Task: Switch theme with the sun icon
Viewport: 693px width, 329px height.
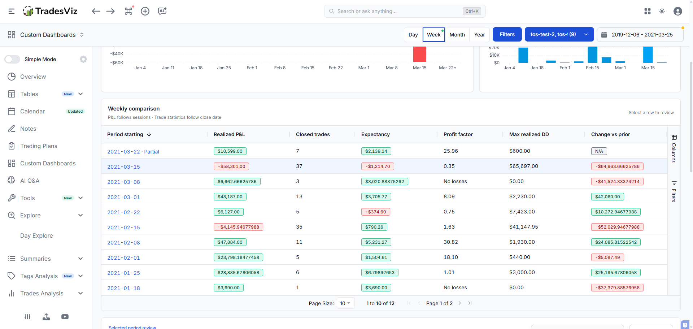Action: coord(662,11)
